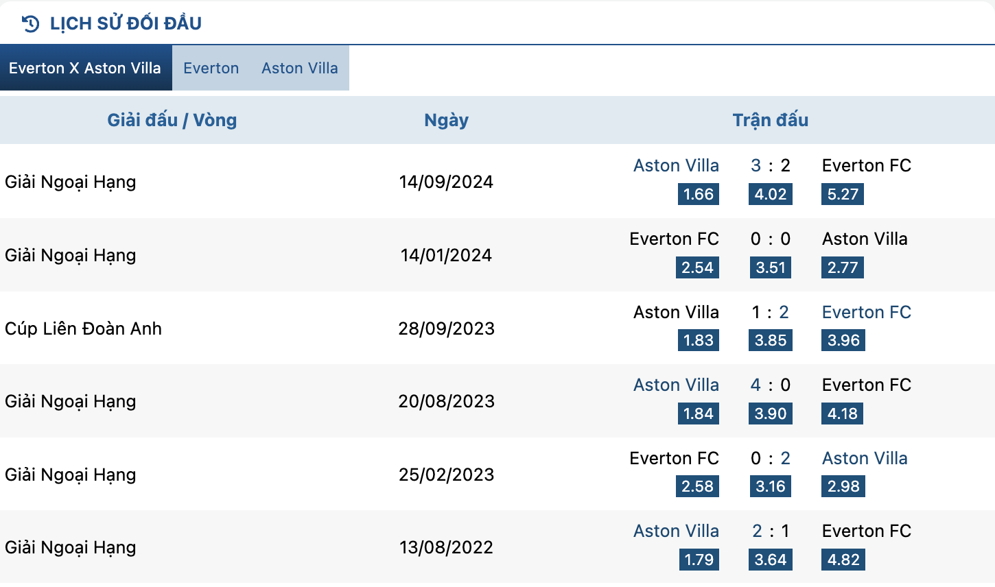
Task: Select date 14/09/2024
Action: pyautogui.click(x=446, y=182)
